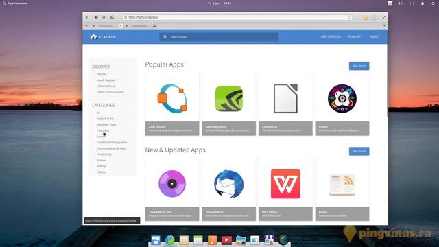The height and width of the screenshot is (247, 439).
Task: Open WPS Office app icon
Action: [285, 184]
